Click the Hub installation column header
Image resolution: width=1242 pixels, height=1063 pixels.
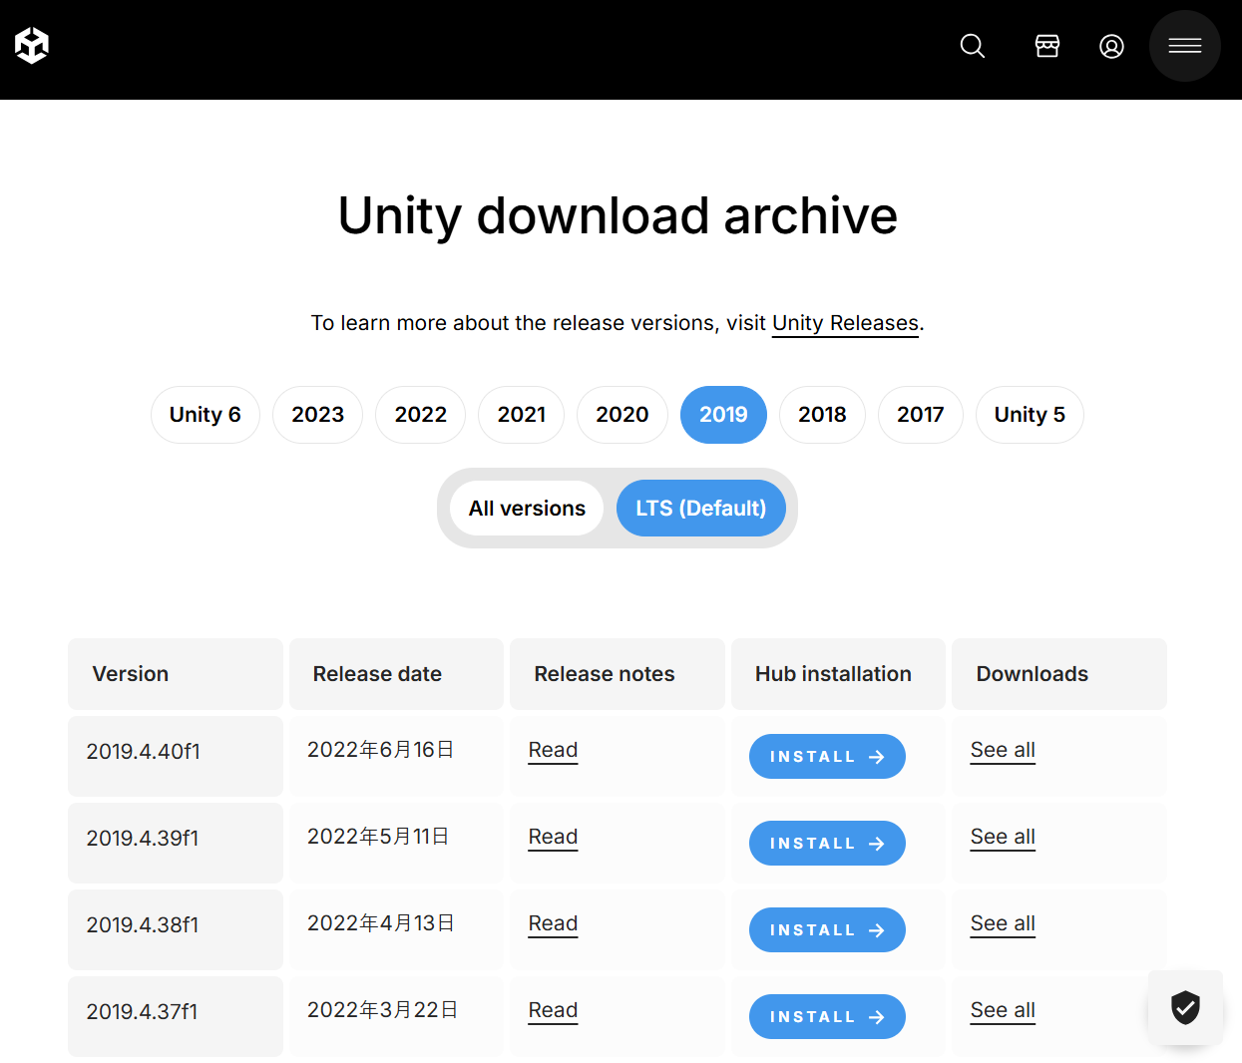pyautogui.click(x=838, y=674)
